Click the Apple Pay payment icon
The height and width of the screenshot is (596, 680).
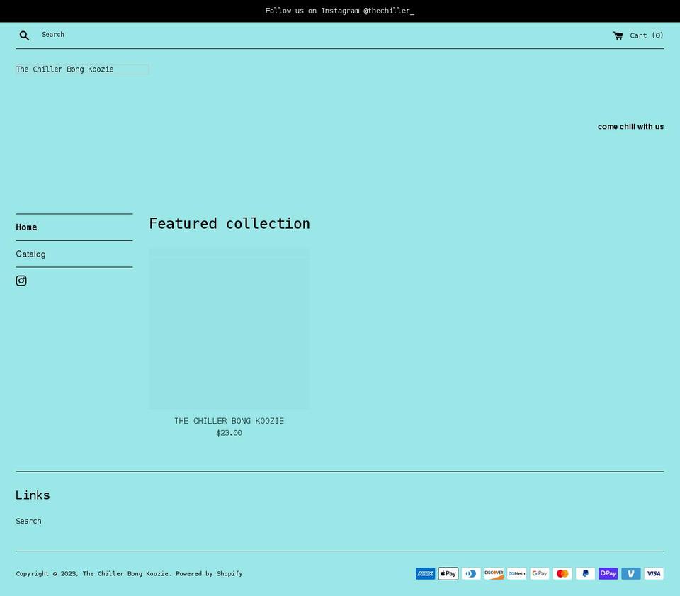point(448,573)
